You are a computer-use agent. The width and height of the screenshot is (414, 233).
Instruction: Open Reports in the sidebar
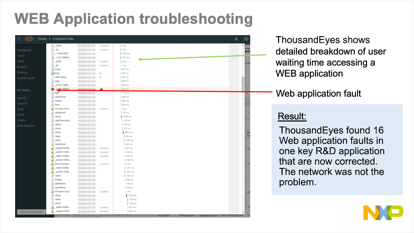[22, 67]
